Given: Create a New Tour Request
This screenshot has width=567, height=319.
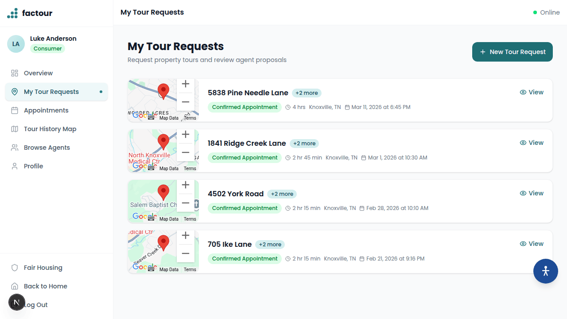Looking at the screenshot, I should pyautogui.click(x=512, y=52).
